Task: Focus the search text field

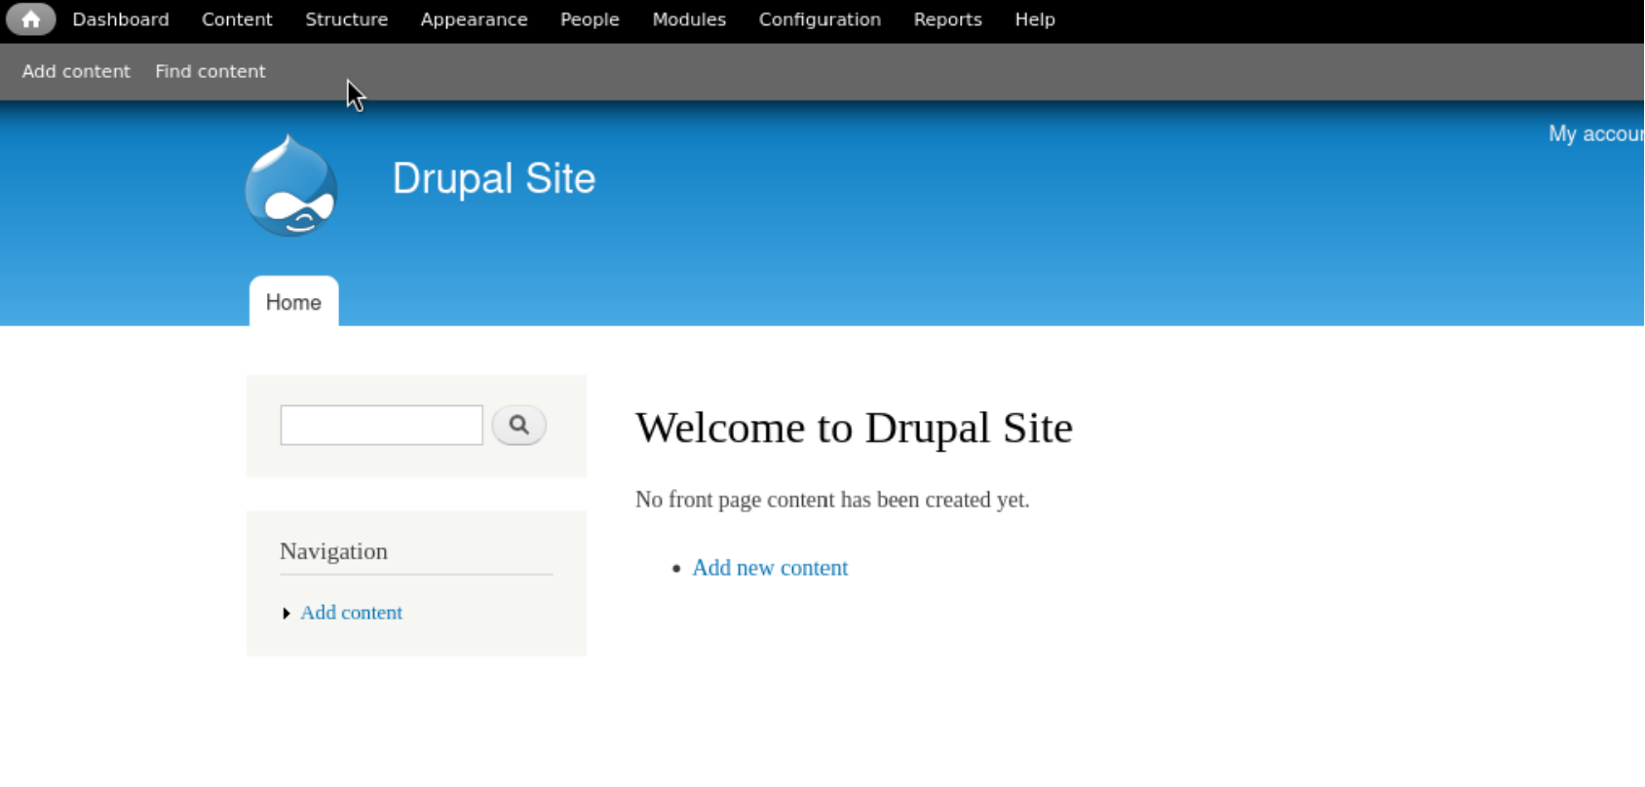Action: [381, 425]
